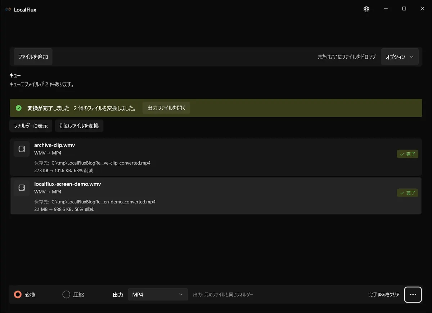Click the video file icon for archive-clip.wmv
The width and height of the screenshot is (432, 313).
22,149
